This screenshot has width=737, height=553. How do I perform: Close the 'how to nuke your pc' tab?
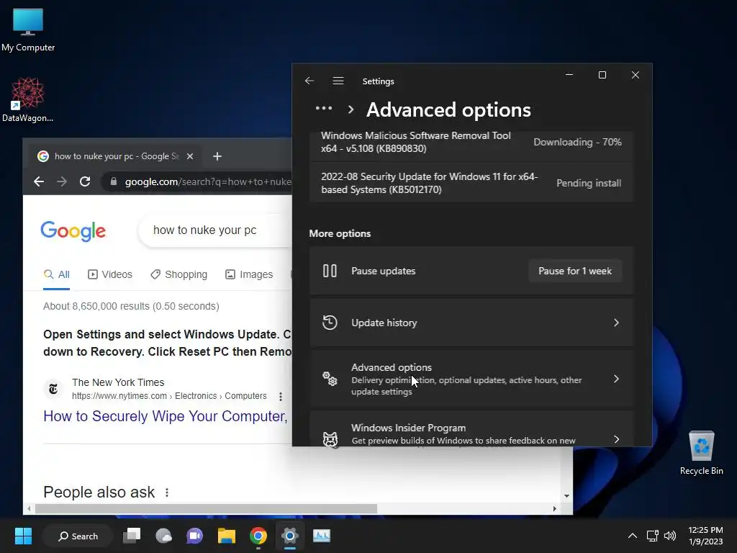pos(190,156)
